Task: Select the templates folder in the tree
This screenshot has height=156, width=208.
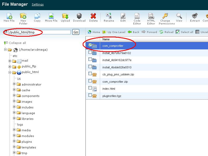Action: 29,147
